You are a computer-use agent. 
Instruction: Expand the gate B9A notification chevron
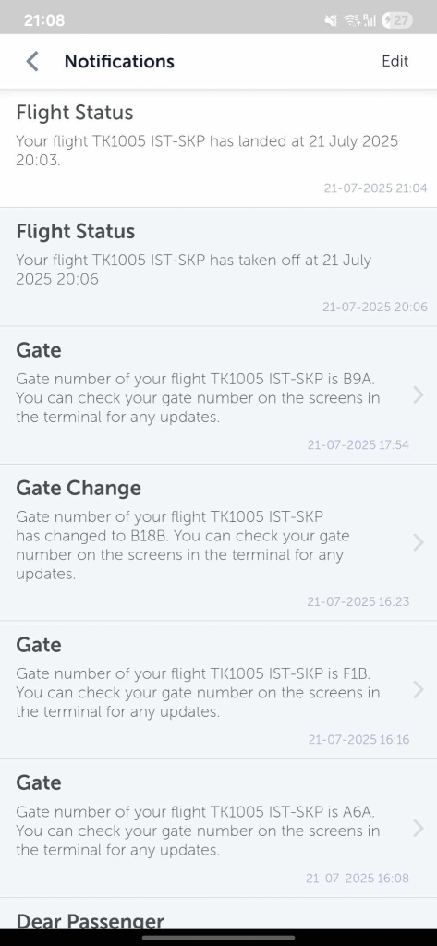pos(419,395)
